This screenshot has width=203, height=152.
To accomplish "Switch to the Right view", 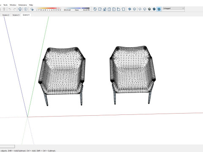I will pos(109,9).
